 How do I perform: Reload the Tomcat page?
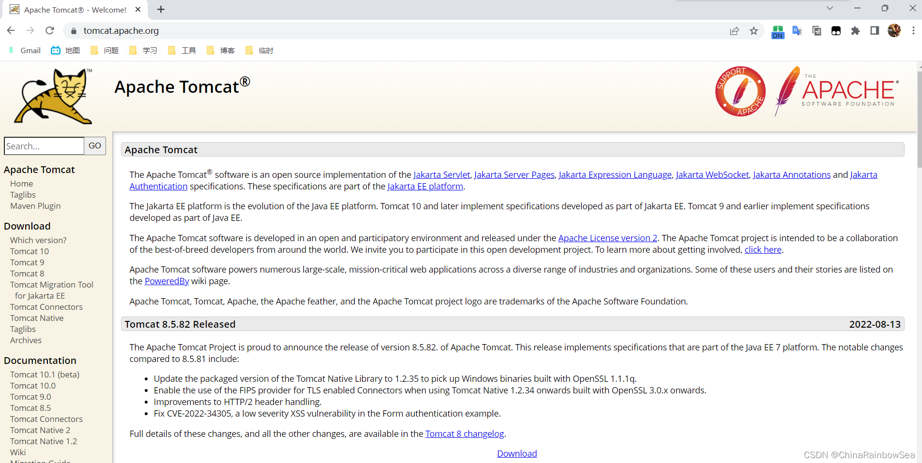click(49, 30)
